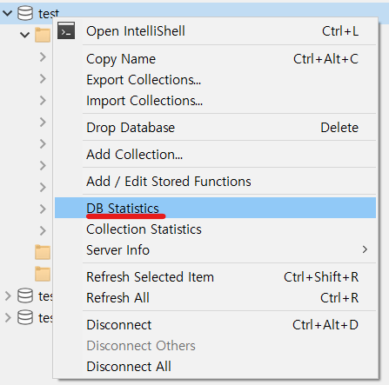
Task: Choose Copy Name in the menu
Action: (215, 59)
